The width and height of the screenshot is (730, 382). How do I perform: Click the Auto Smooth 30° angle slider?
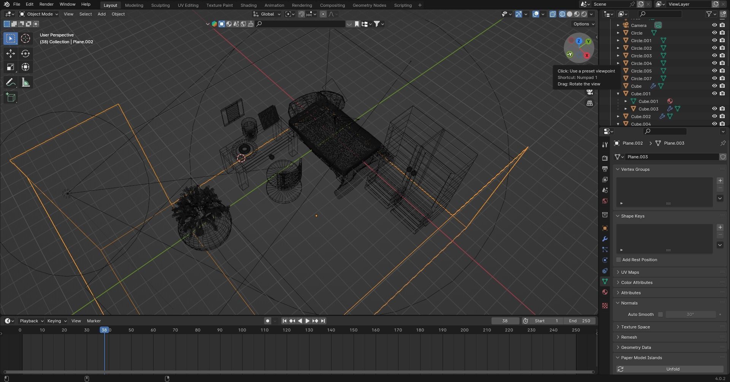pyautogui.click(x=691, y=314)
